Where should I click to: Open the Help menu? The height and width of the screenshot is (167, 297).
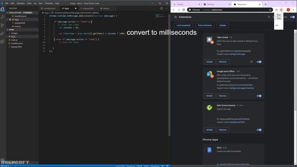pyautogui.click(x=57, y=3)
